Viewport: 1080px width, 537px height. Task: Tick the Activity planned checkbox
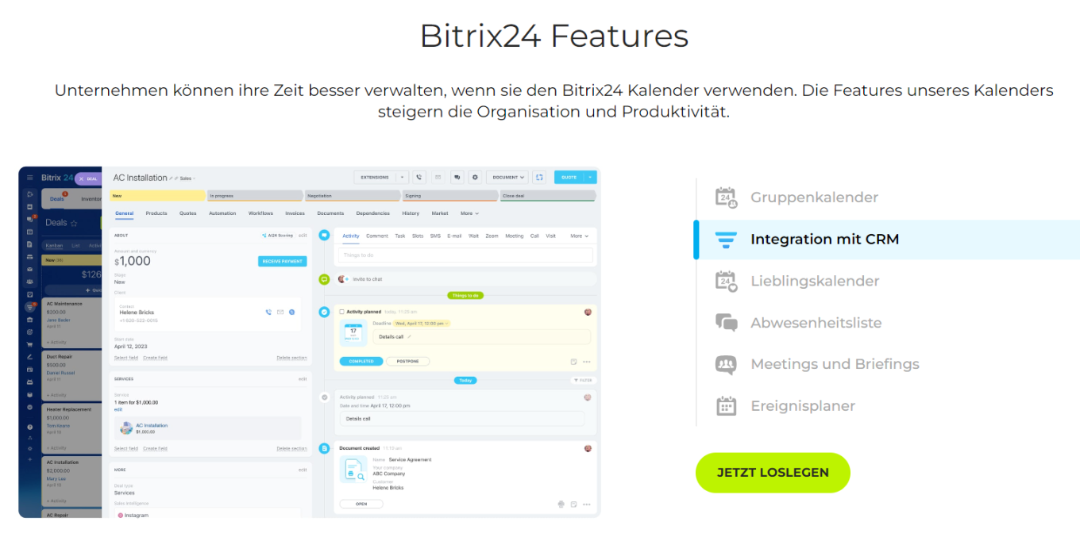(341, 312)
